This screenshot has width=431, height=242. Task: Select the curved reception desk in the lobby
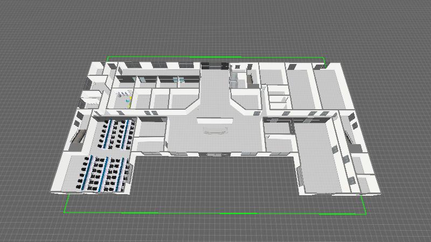click(x=214, y=131)
